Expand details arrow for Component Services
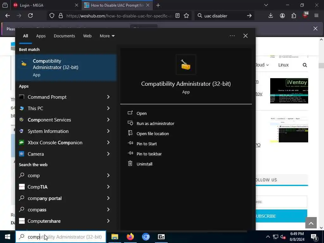The image size is (324, 243). coord(108,120)
